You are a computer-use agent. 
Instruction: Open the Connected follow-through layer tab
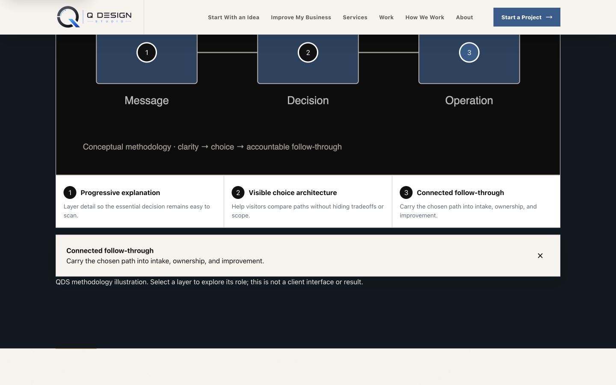pos(476,201)
